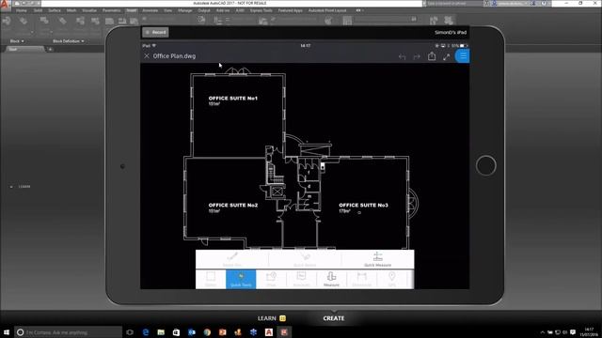Select the Quick Select tool in the middle
This screenshot has width=602, height=338.
point(305,259)
